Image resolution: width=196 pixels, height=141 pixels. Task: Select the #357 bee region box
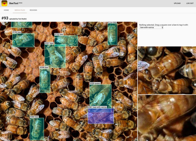point(55,56)
